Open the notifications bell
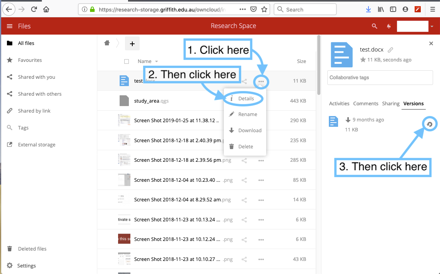Screen dimensions: 440x274 (389, 26)
